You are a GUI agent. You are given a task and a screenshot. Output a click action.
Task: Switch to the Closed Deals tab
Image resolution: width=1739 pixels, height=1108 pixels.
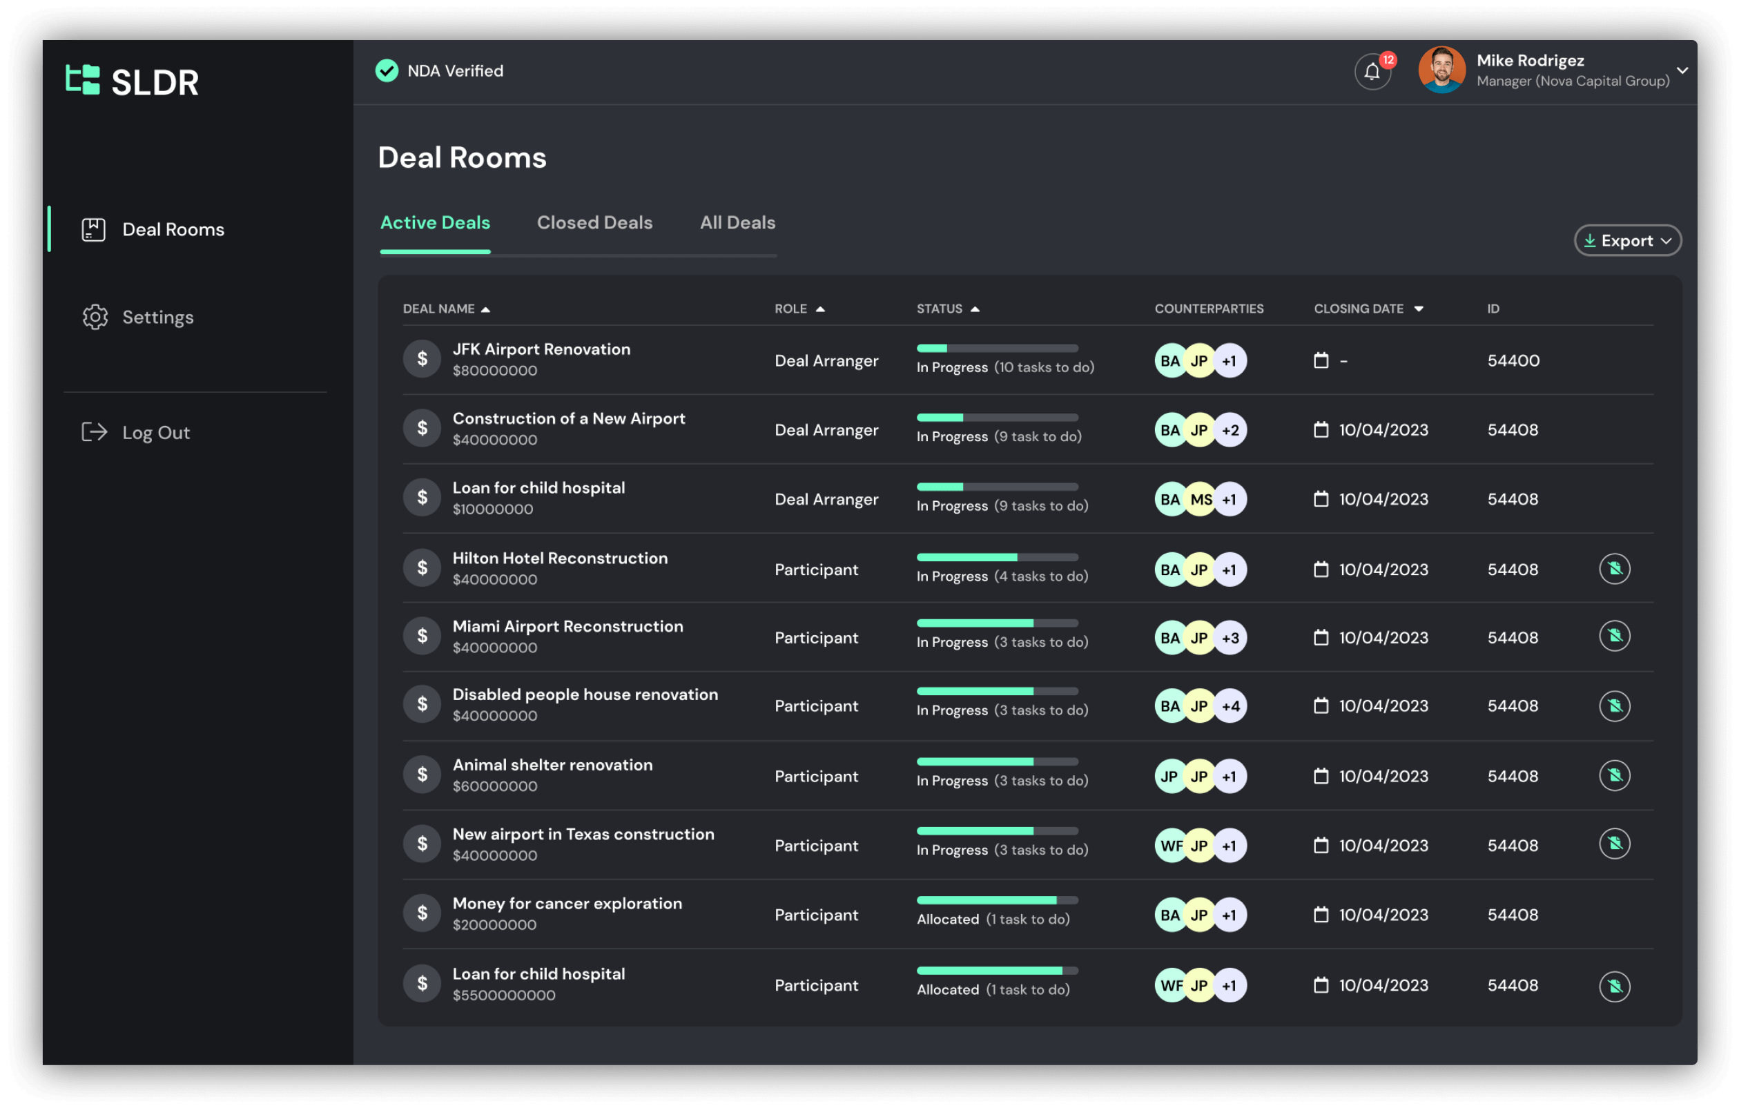594,222
